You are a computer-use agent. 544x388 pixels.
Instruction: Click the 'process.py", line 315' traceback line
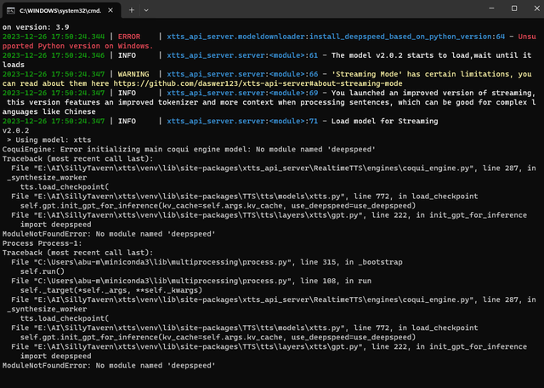tap(207, 262)
